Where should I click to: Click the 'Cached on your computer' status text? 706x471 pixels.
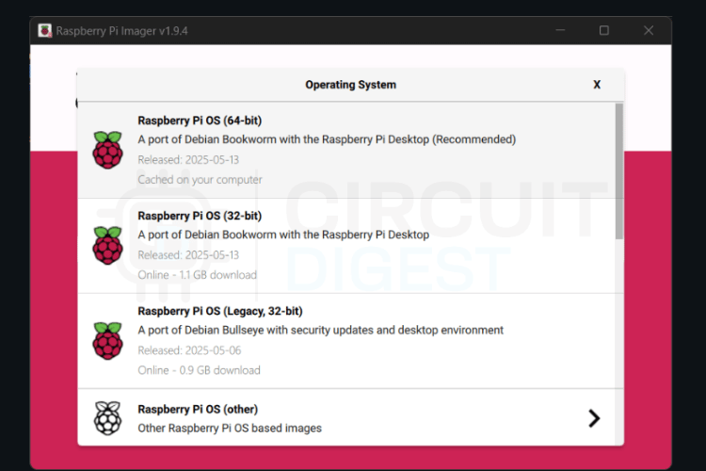click(x=200, y=180)
